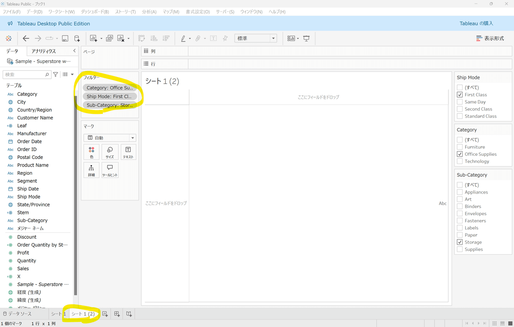Redo with the forward arrow icon
Screen dimensions: 514x327
click(38, 39)
